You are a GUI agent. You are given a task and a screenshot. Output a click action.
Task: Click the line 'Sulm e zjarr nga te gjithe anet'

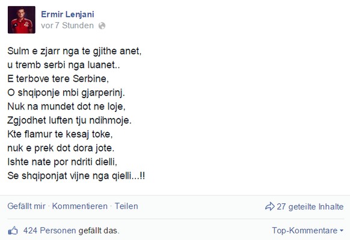point(75,51)
